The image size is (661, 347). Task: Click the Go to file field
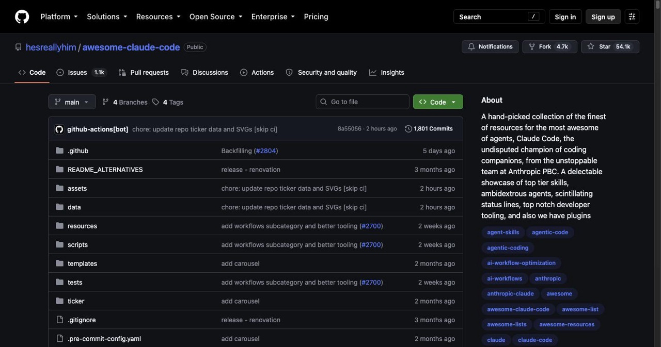click(363, 102)
